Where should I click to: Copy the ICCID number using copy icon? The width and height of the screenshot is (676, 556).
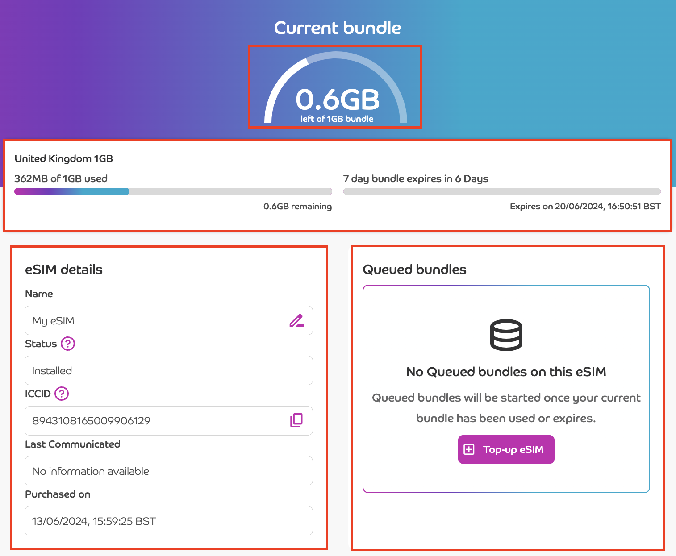click(296, 420)
